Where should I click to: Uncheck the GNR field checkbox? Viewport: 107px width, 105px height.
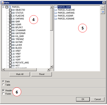10,22
